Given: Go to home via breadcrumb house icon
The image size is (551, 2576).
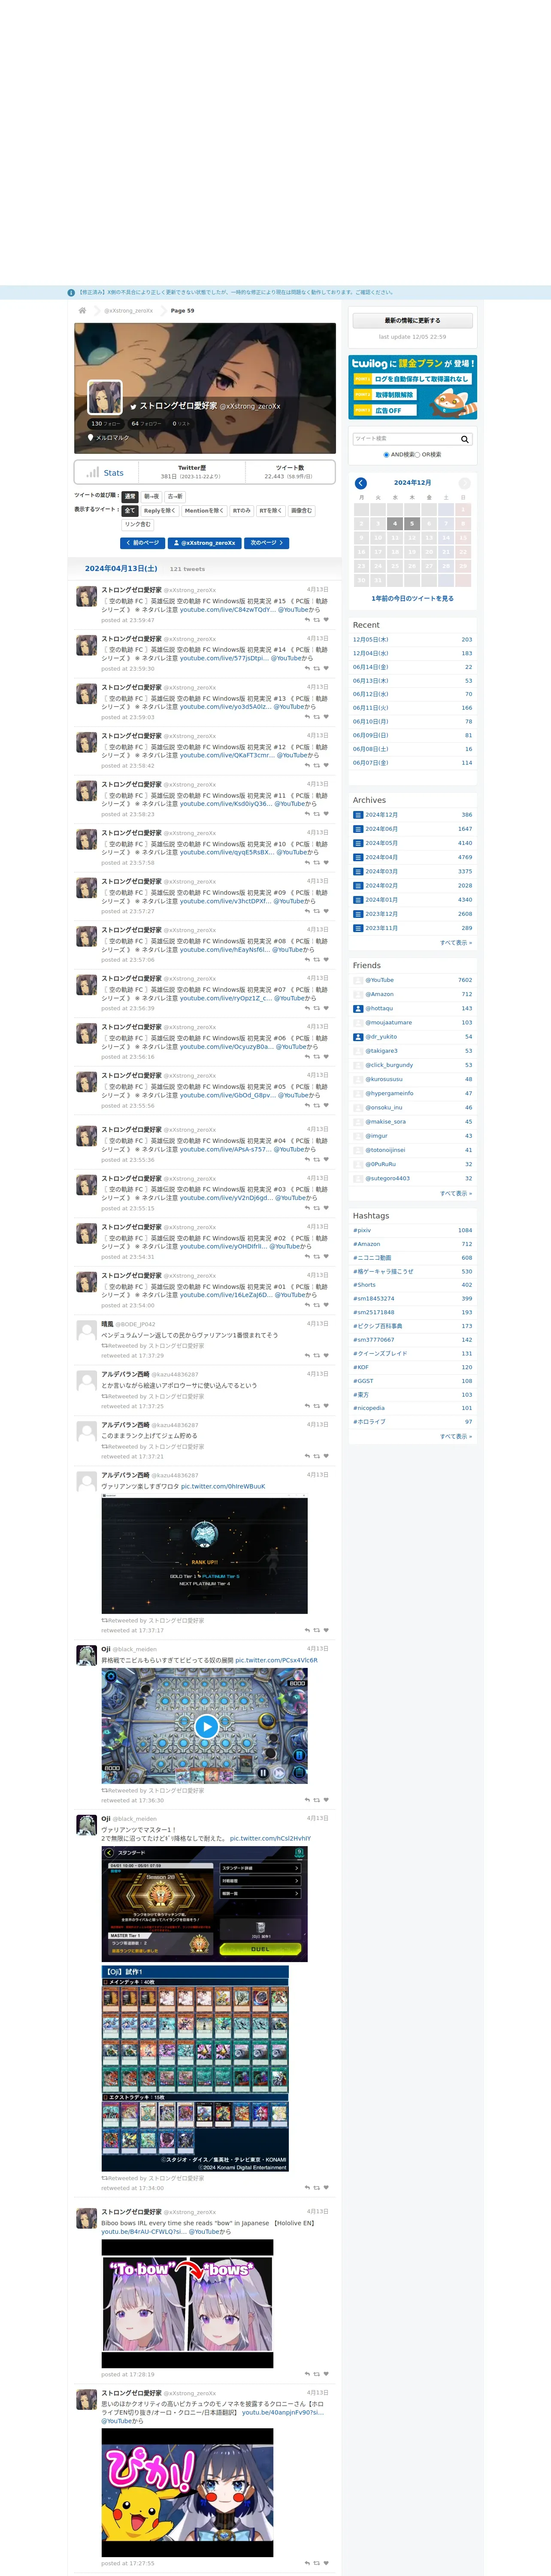Looking at the screenshot, I should 82,310.
